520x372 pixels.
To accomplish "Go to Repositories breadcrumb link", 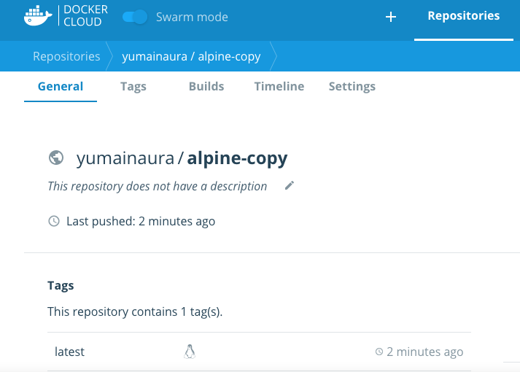I will coord(66,56).
